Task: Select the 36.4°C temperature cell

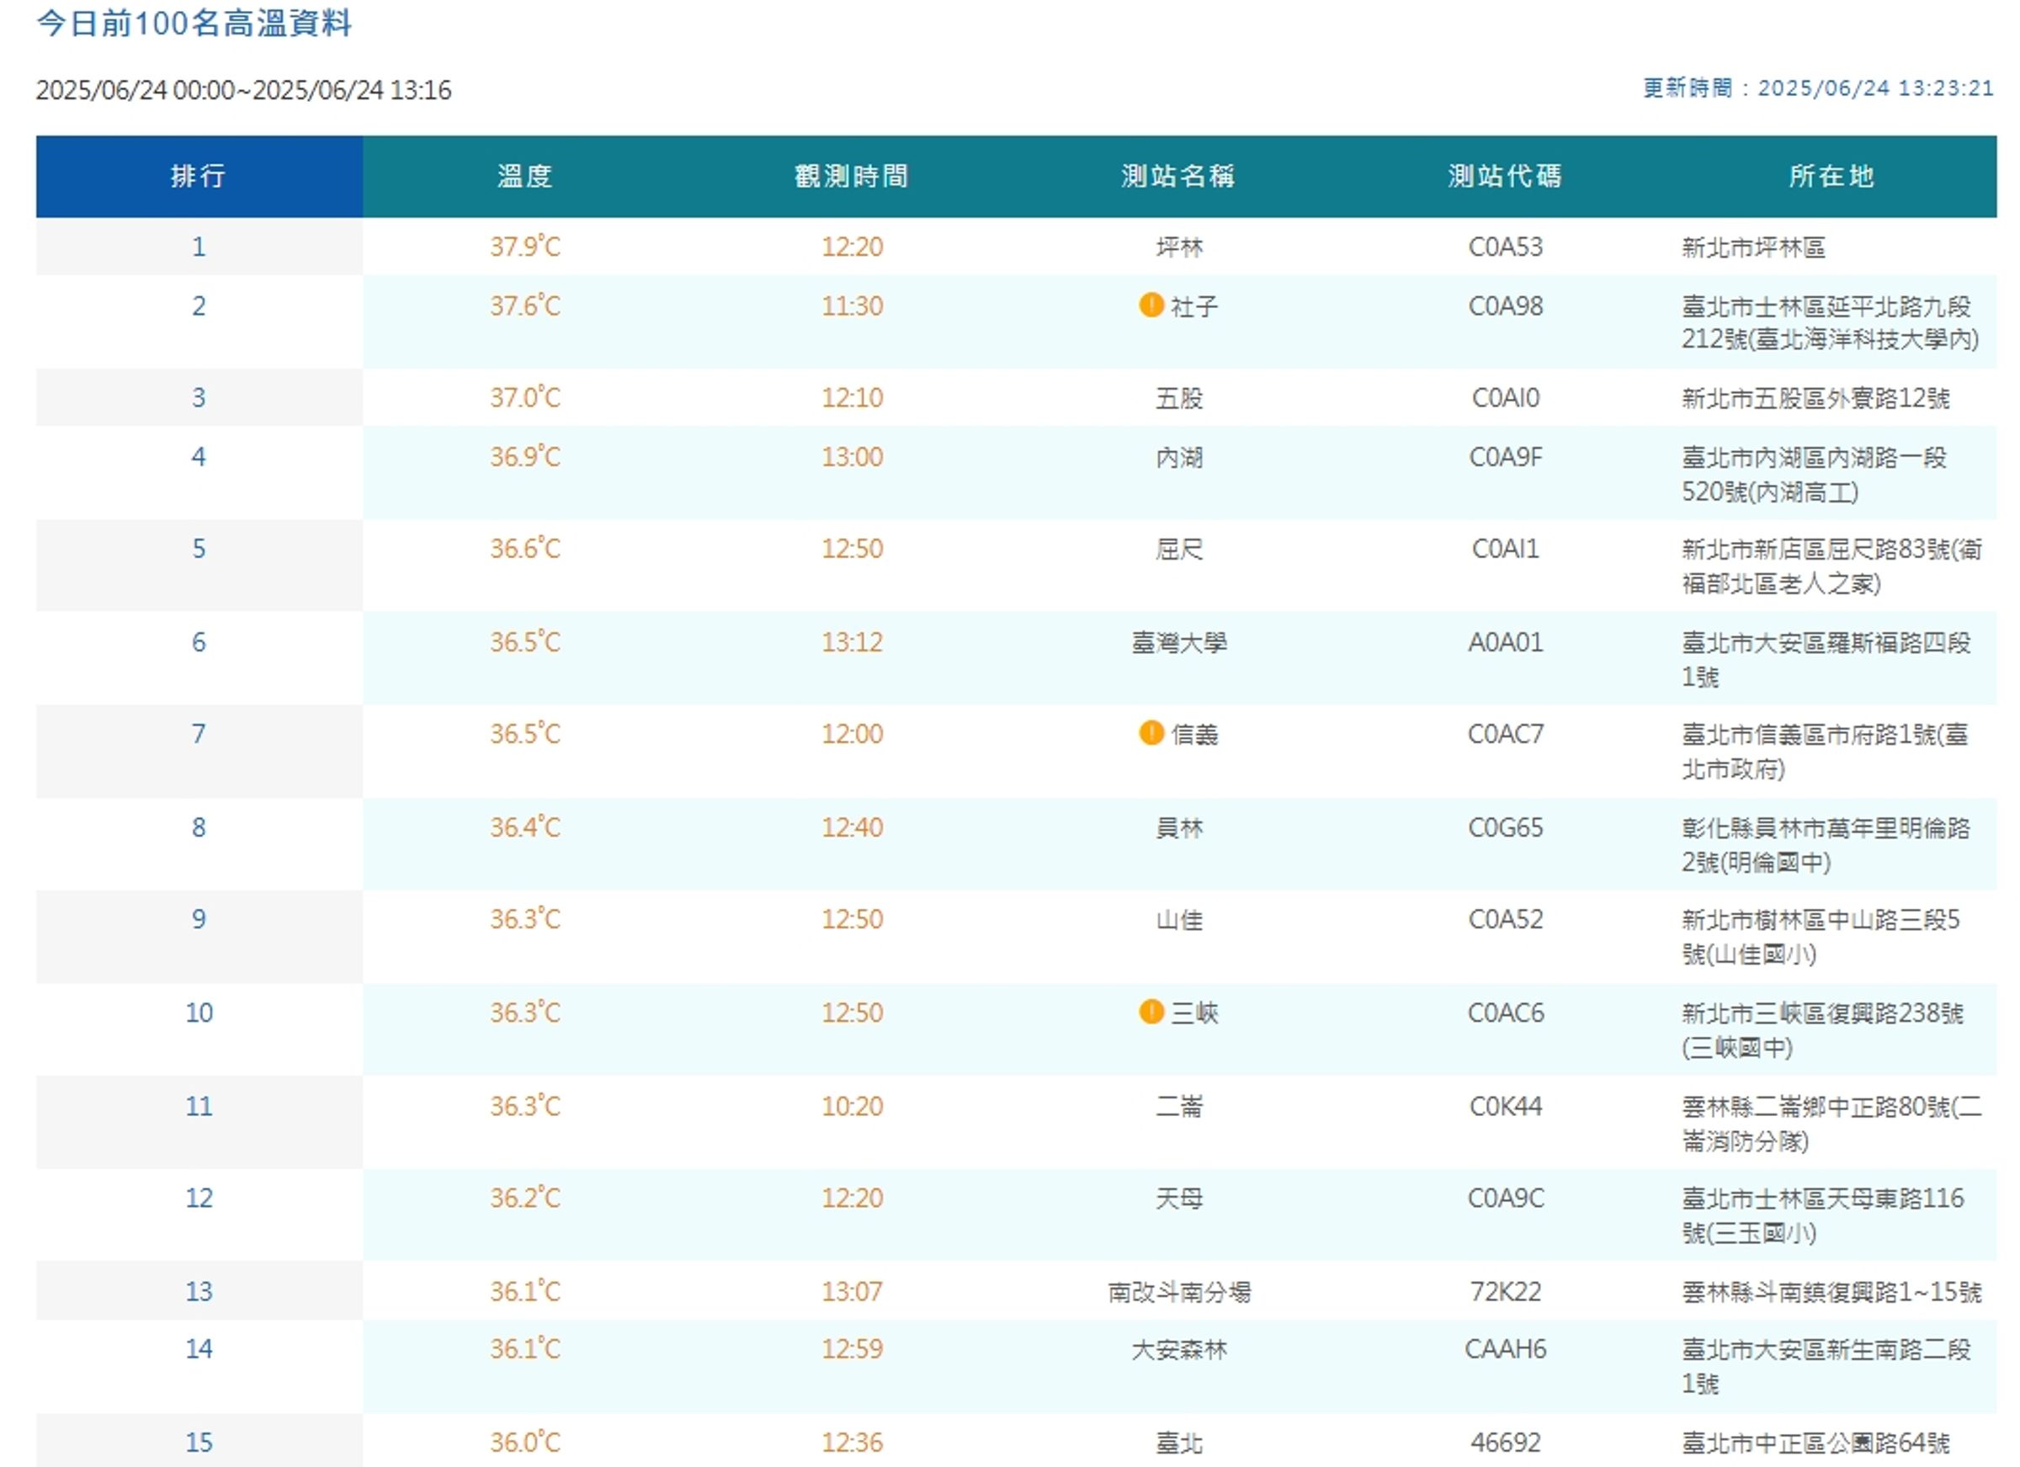Action: click(x=525, y=827)
